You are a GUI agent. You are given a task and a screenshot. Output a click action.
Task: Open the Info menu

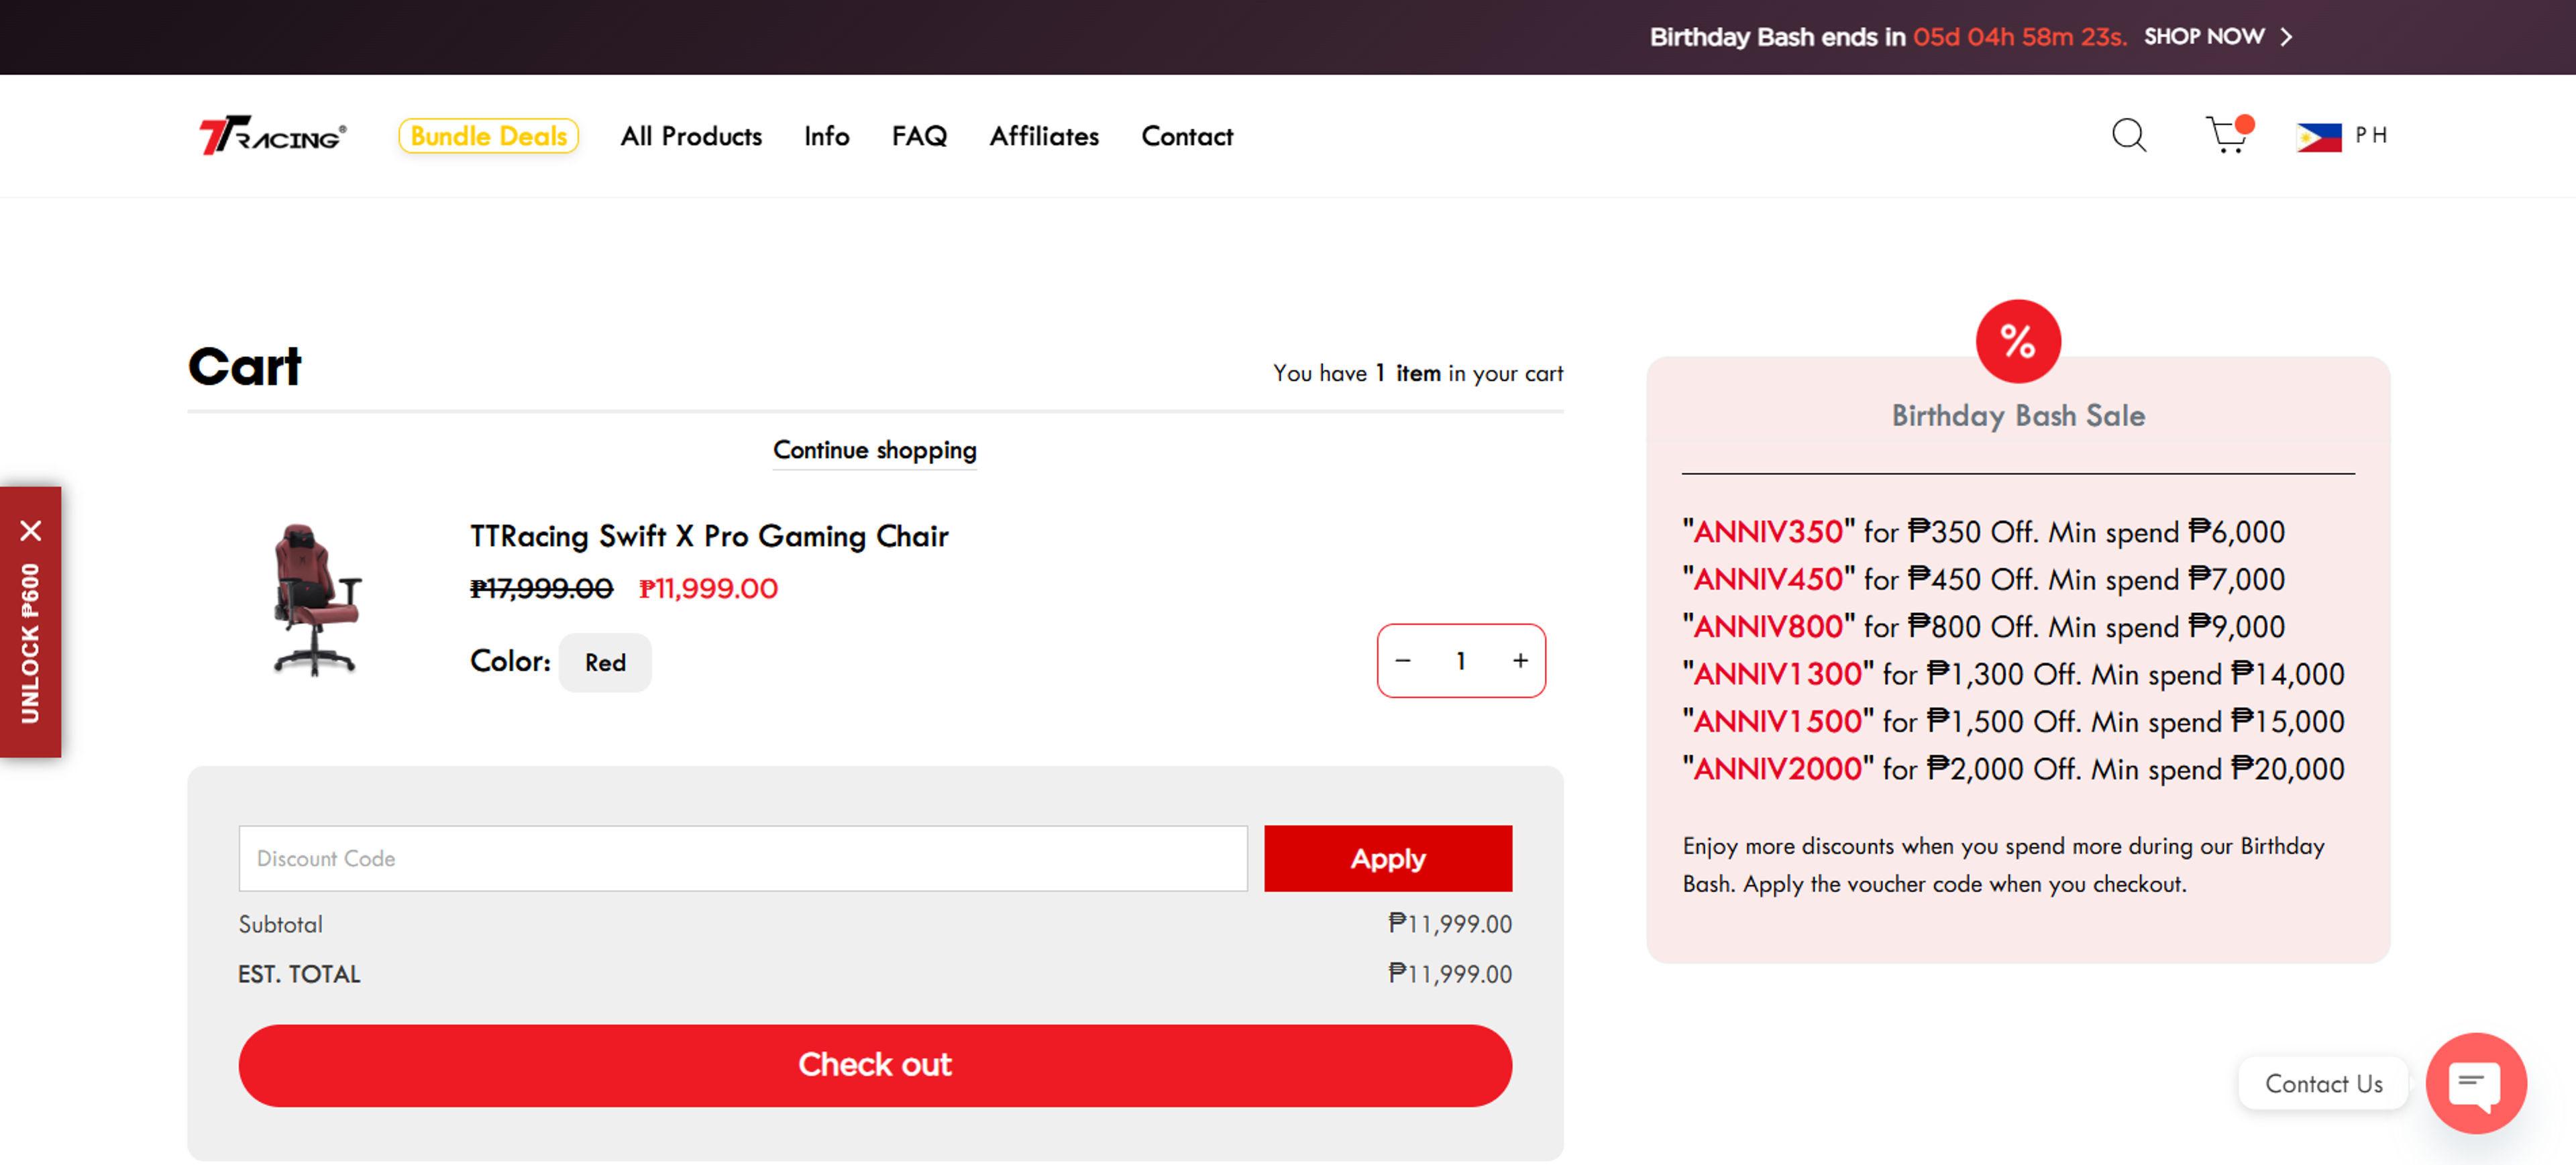coord(826,136)
